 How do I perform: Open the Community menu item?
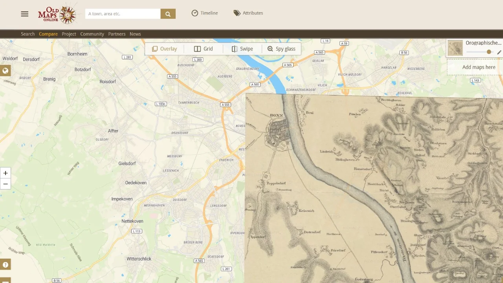(92, 34)
